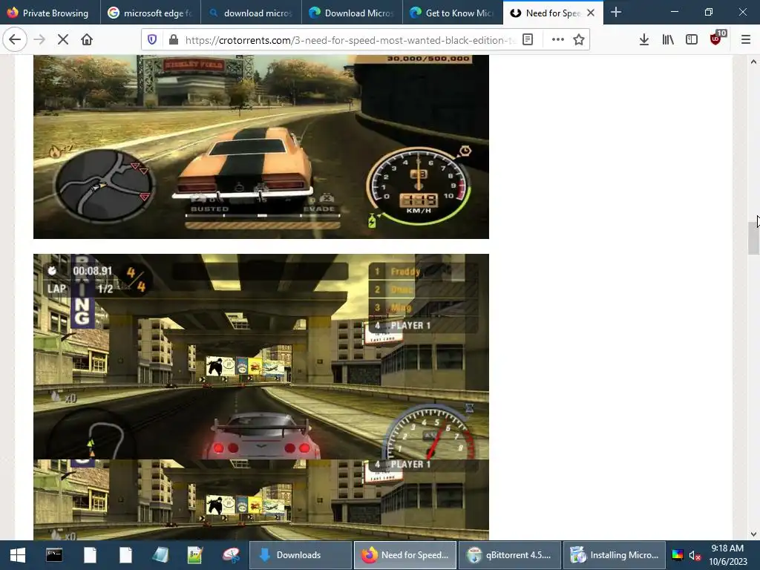Click the silver car race screenshot

[x=261, y=396]
